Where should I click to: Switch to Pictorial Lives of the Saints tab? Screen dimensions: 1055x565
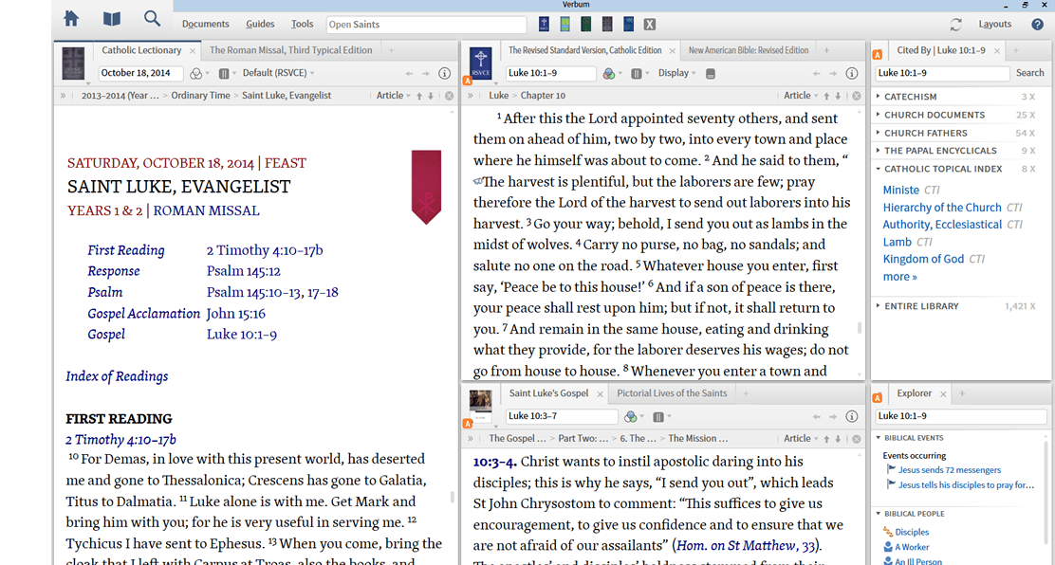coord(672,393)
